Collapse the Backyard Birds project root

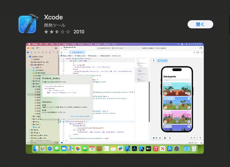coord(28,57)
